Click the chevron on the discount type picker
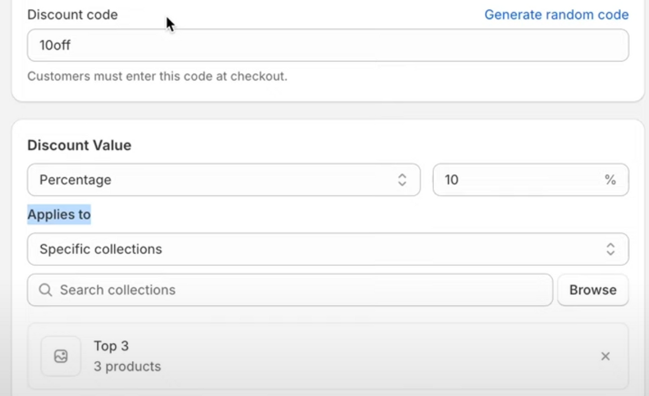The width and height of the screenshot is (649, 396). 402,180
